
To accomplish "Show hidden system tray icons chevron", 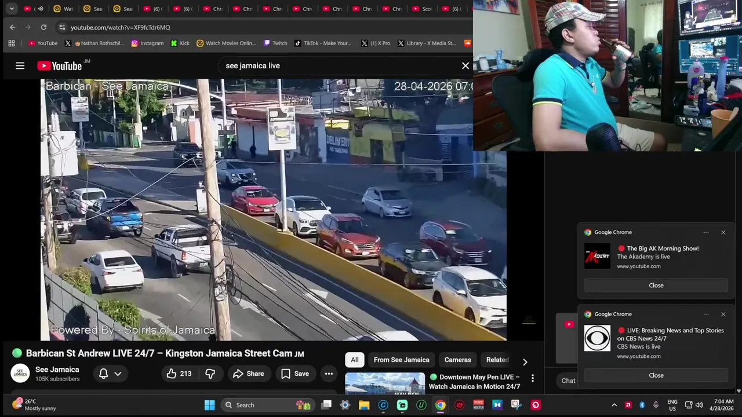I will (614, 405).
